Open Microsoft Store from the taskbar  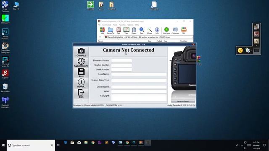tap(72, 143)
